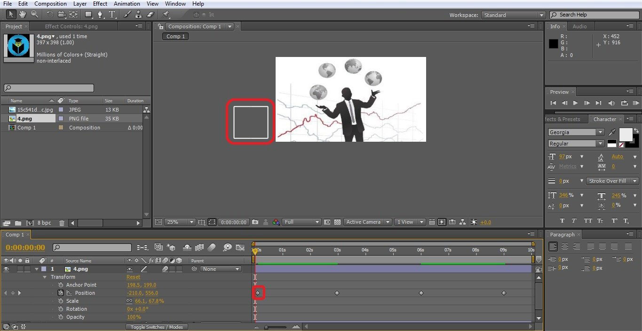Open the magnification ratio 25% dropdown
This screenshot has height=331, width=642.
coord(179,222)
